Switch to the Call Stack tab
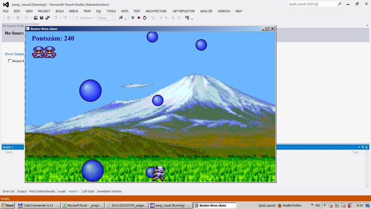This screenshot has width=371, height=209. pyautogui.click(x=88, y=191)
